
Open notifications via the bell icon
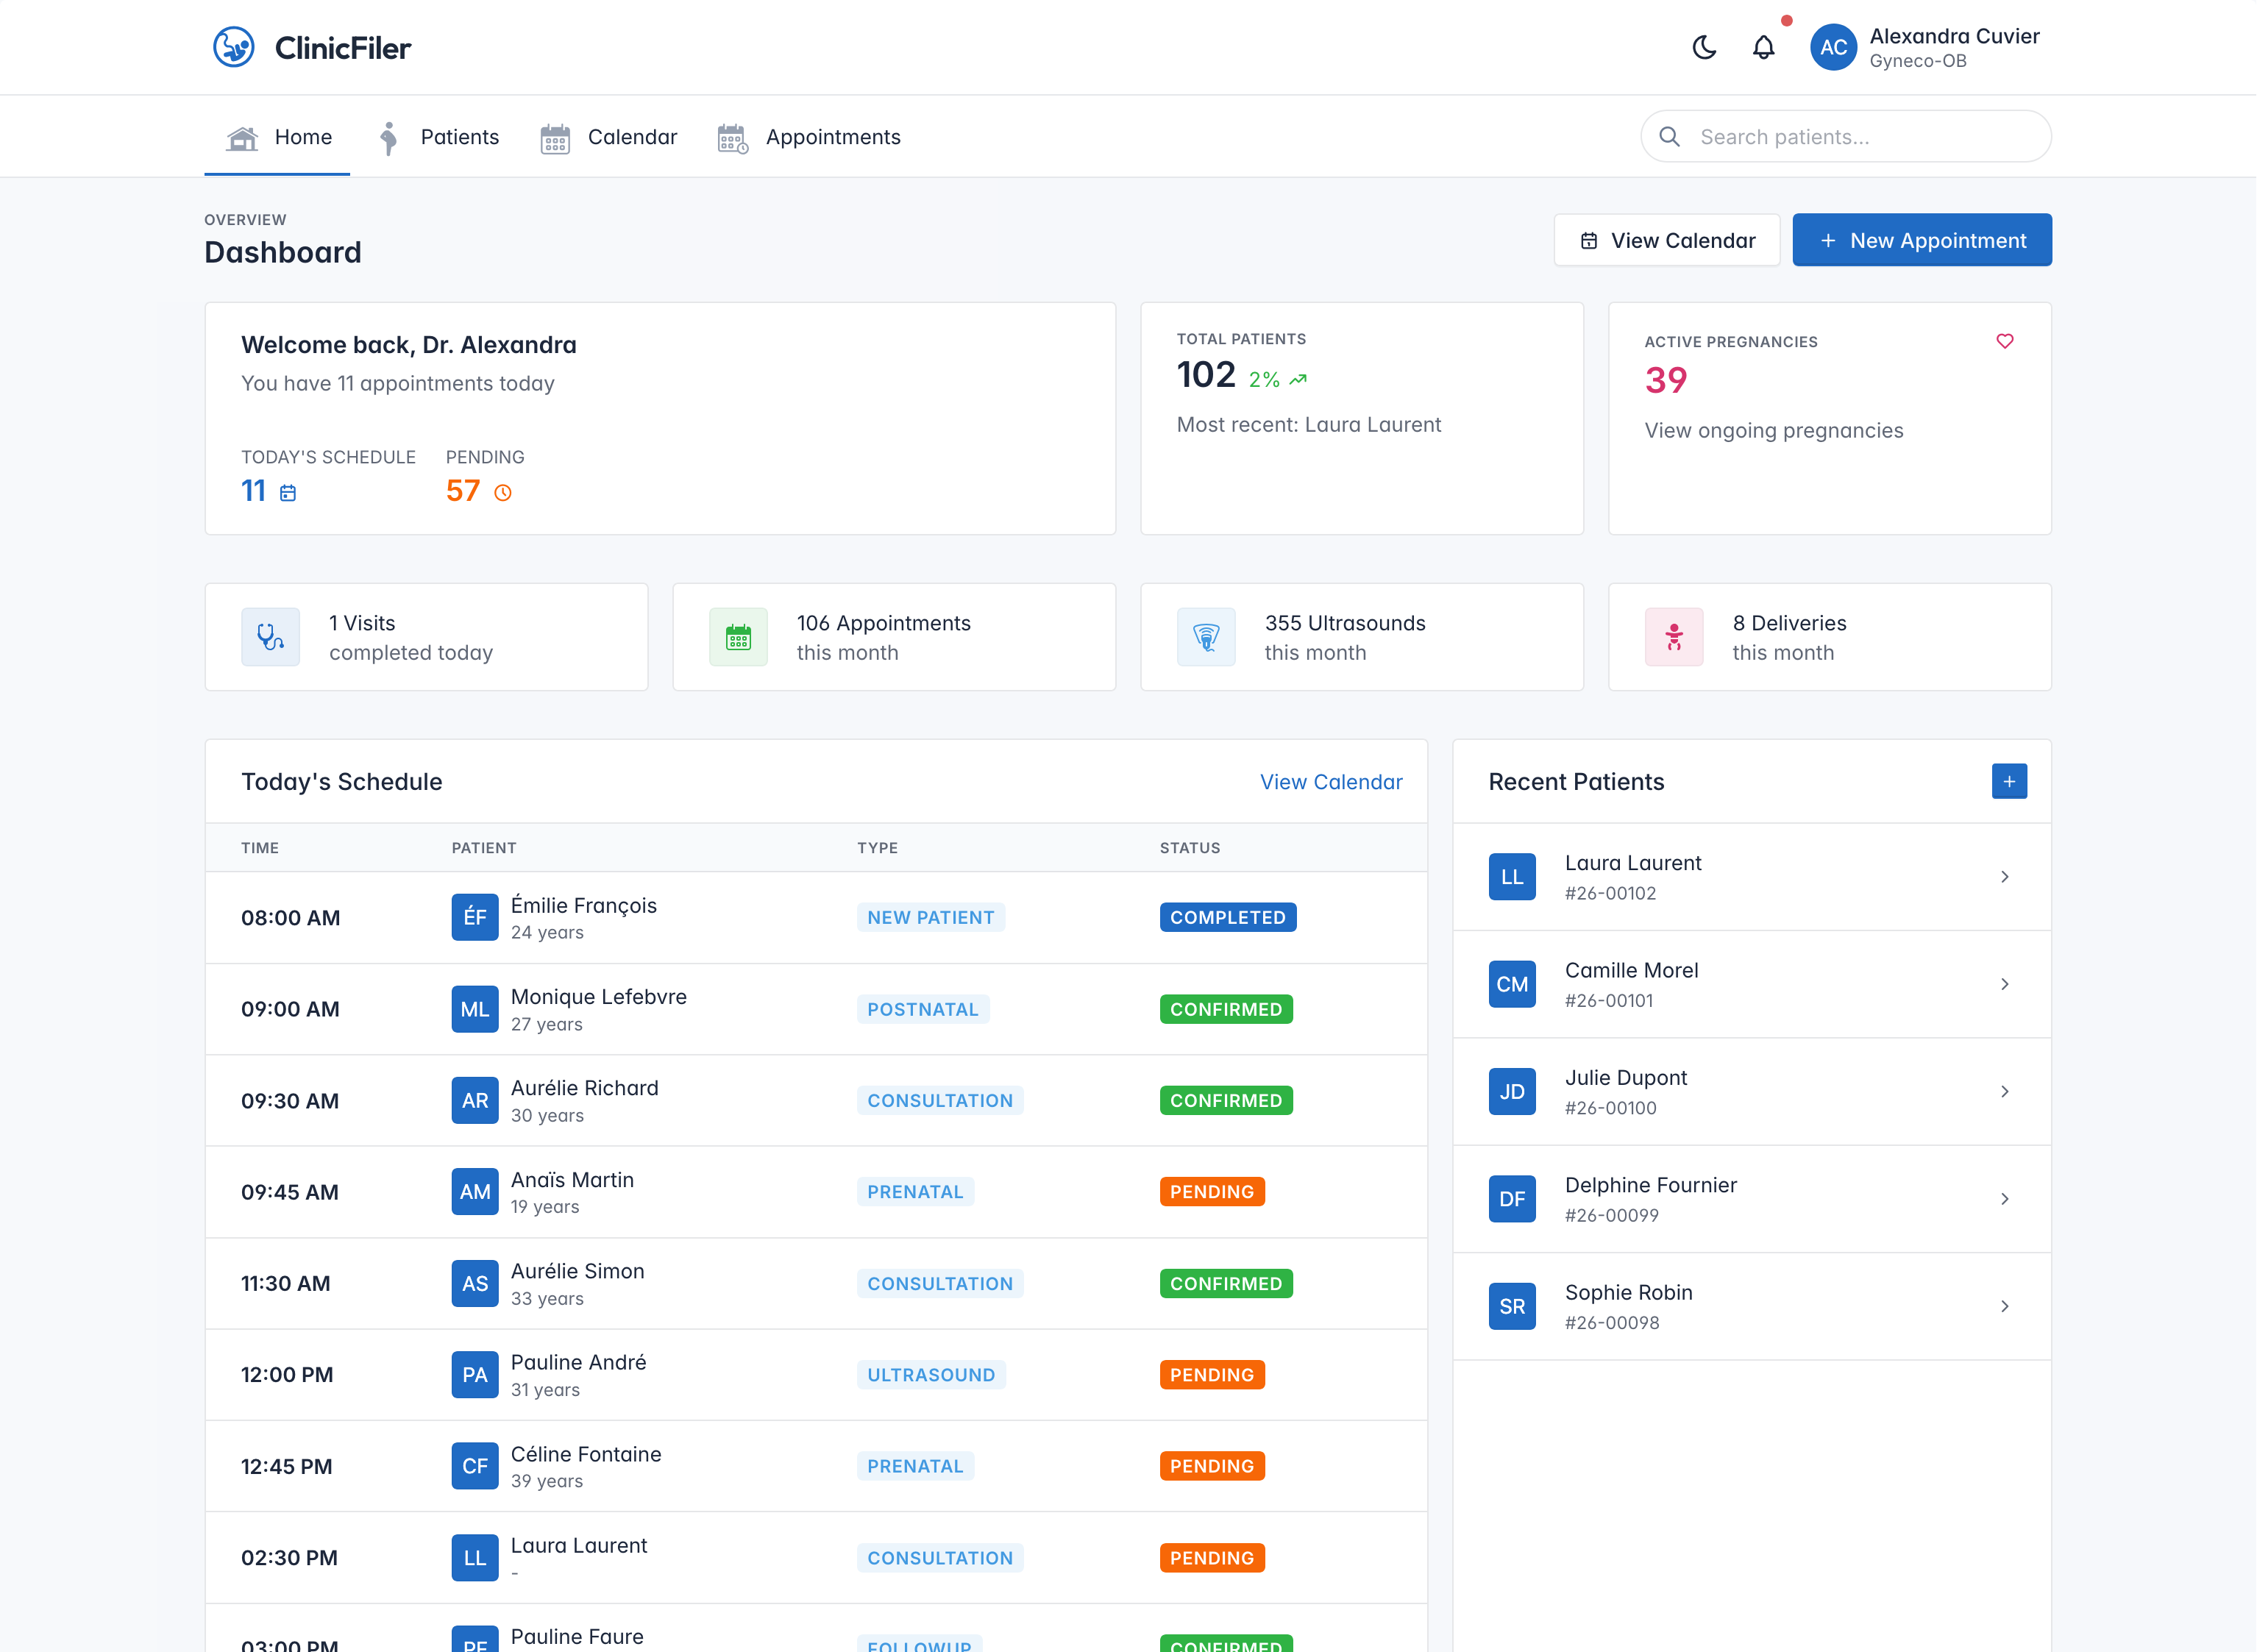(x=1764, y=47)
